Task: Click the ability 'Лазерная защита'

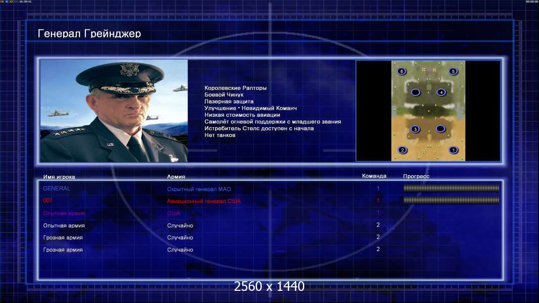Action: pyautogui.click(x=229, y=101)
